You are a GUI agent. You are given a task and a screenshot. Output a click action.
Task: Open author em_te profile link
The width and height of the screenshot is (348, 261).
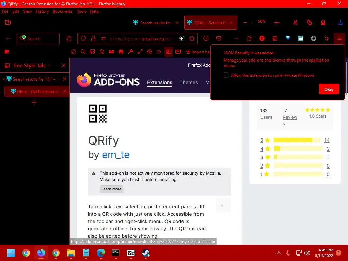point(116,155)
